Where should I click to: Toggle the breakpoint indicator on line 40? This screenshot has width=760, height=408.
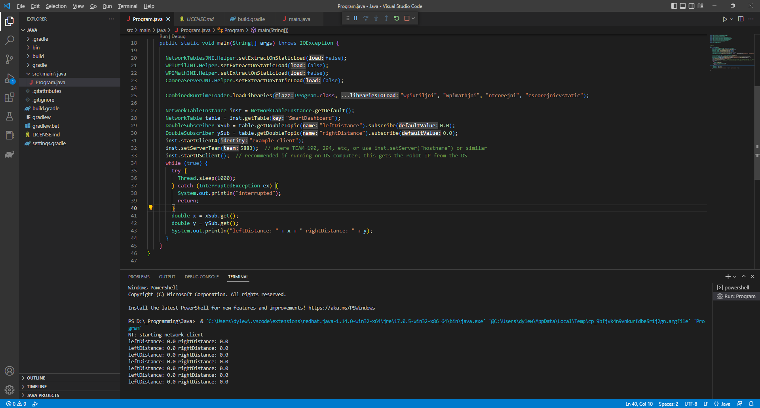pyautogui.click(x=151, y=208)
